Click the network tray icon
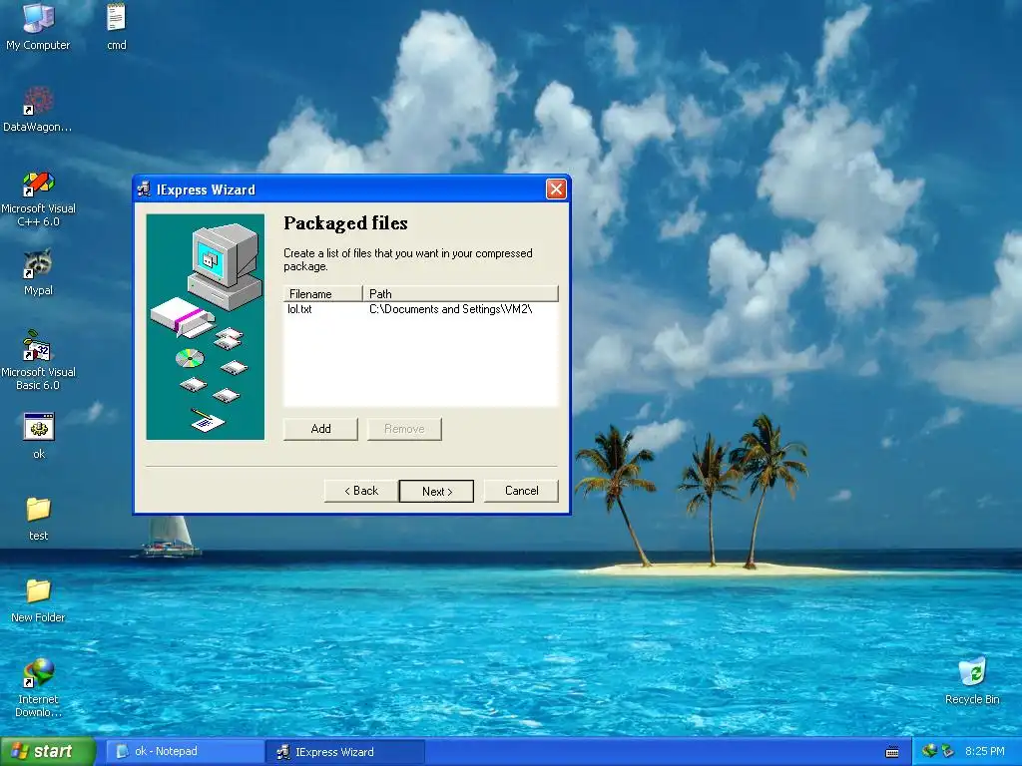1022x766 pixels. point(929,751)
